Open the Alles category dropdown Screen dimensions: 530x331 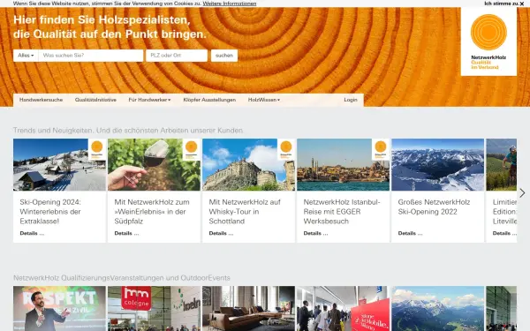[x=26, y=56]
